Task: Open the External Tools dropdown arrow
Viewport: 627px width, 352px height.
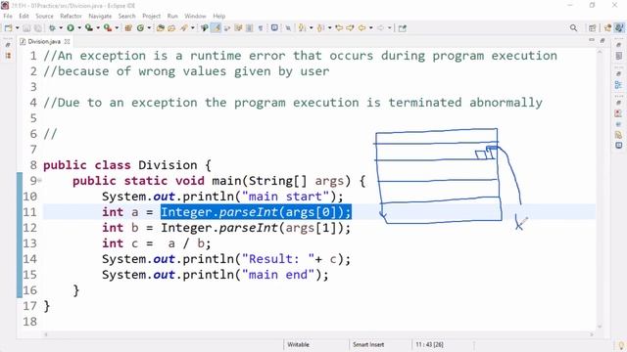Action: click(117, 28)
